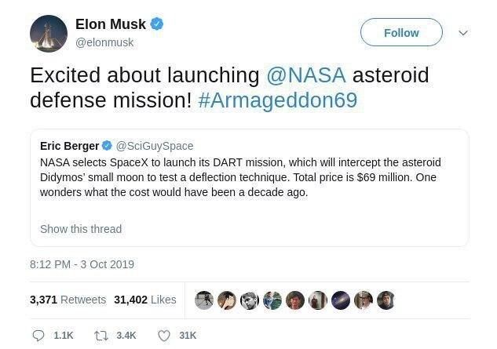This screenshot has width=497, height=349.
Task: Open the @elonmusk handle
Action: (x=104, y=42)
